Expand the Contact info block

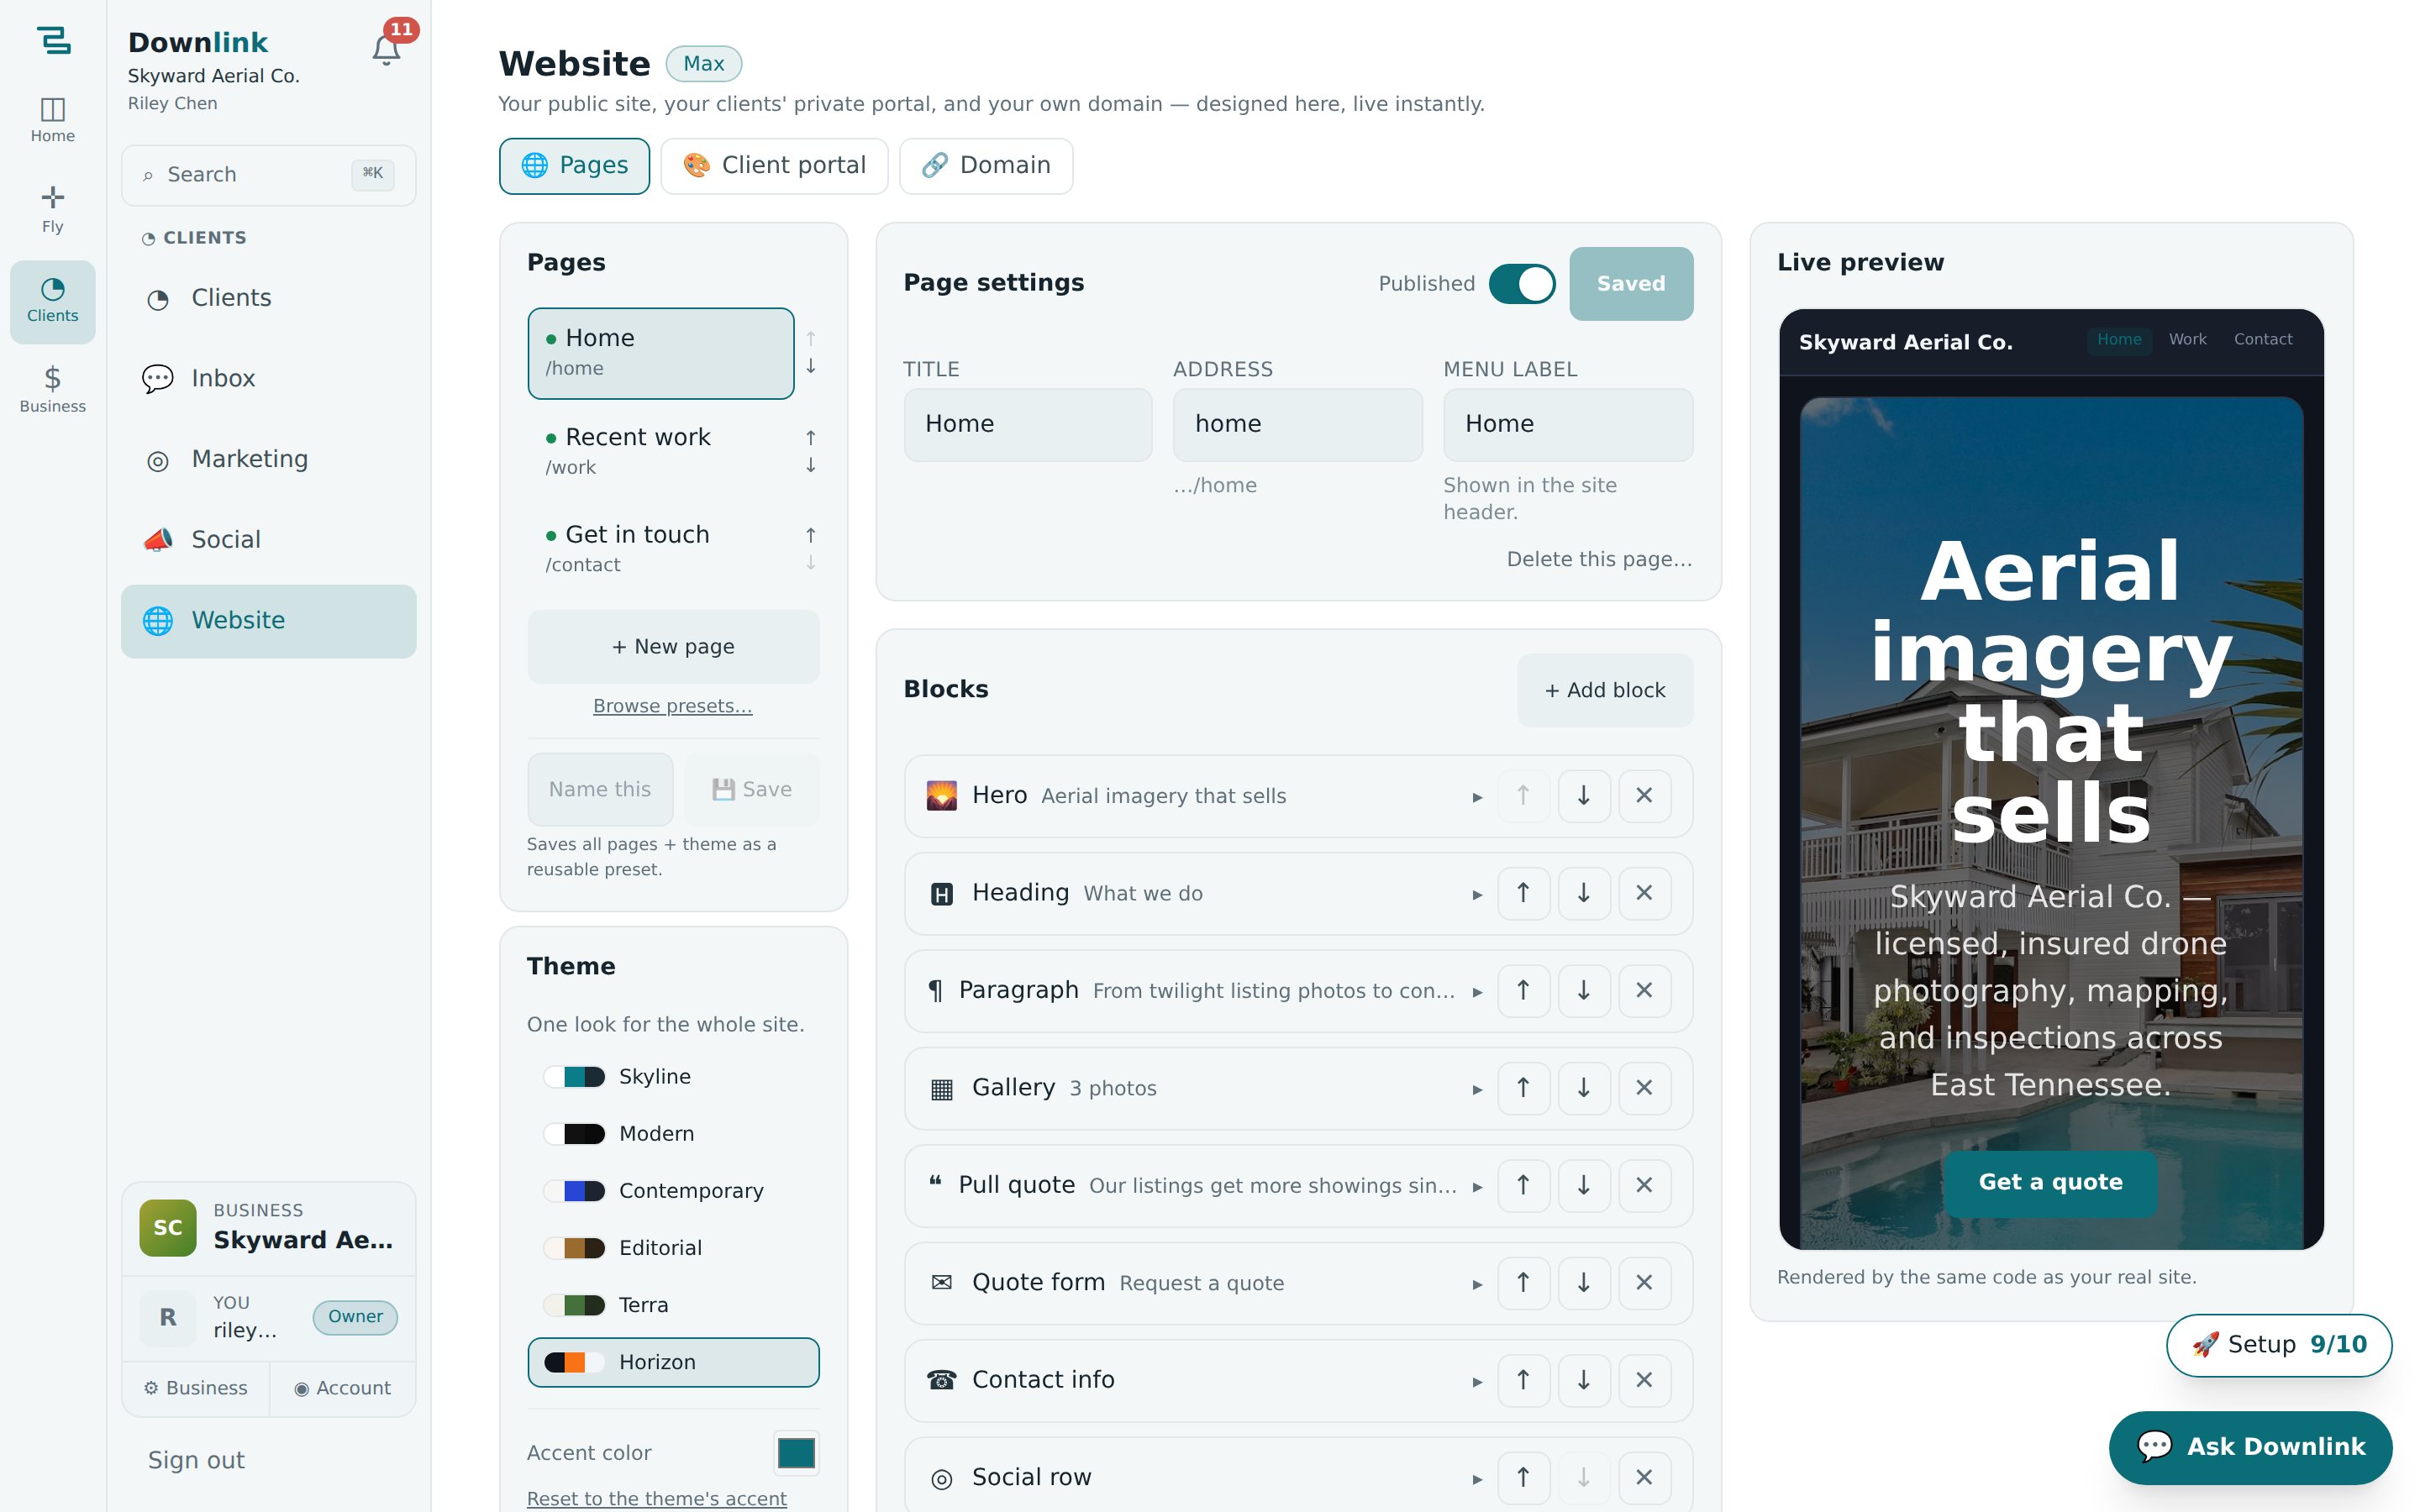[1477, 1382]
